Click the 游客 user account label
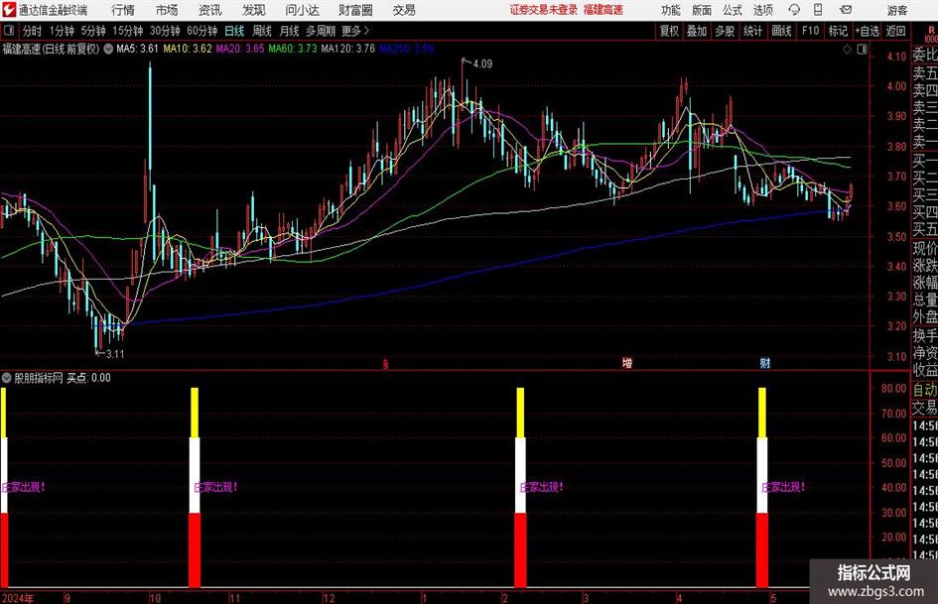This screenshot has height=604, width=938. tap(897, 10)
